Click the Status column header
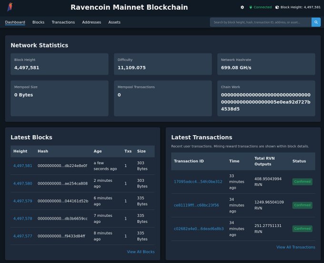 [x=299, y=161]
